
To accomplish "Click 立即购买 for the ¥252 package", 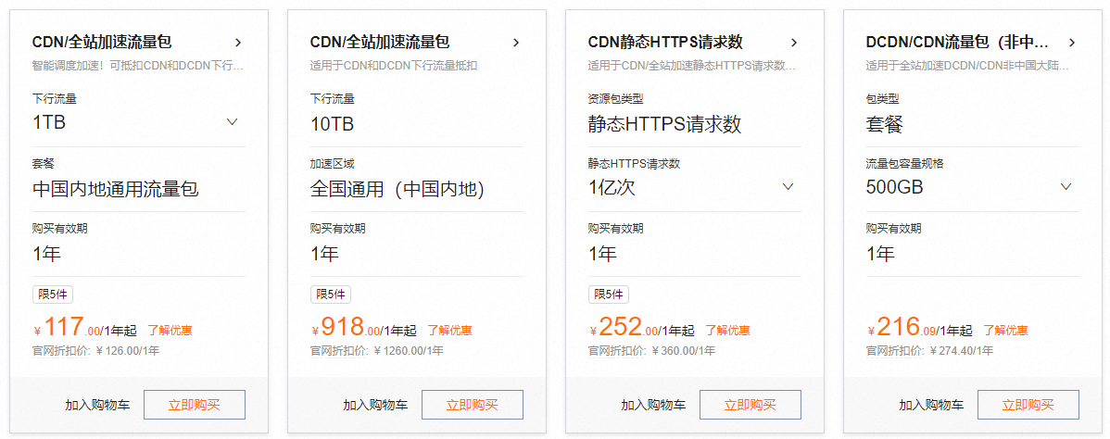I will [751, 405].
